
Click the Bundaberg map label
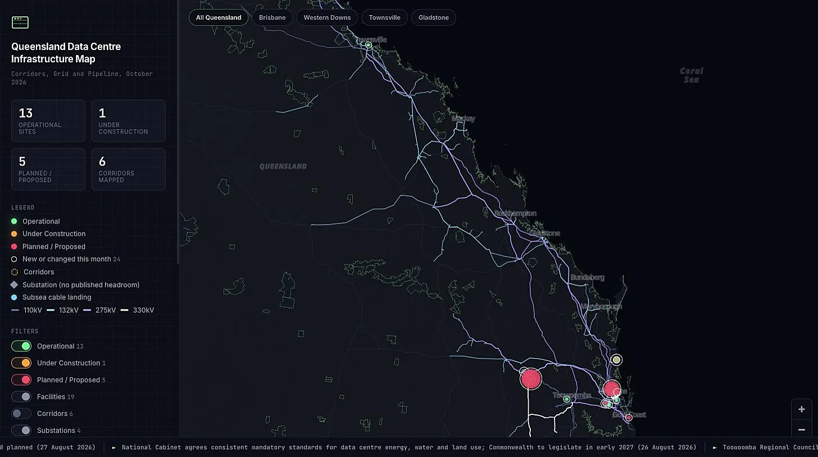coord(588,277)
